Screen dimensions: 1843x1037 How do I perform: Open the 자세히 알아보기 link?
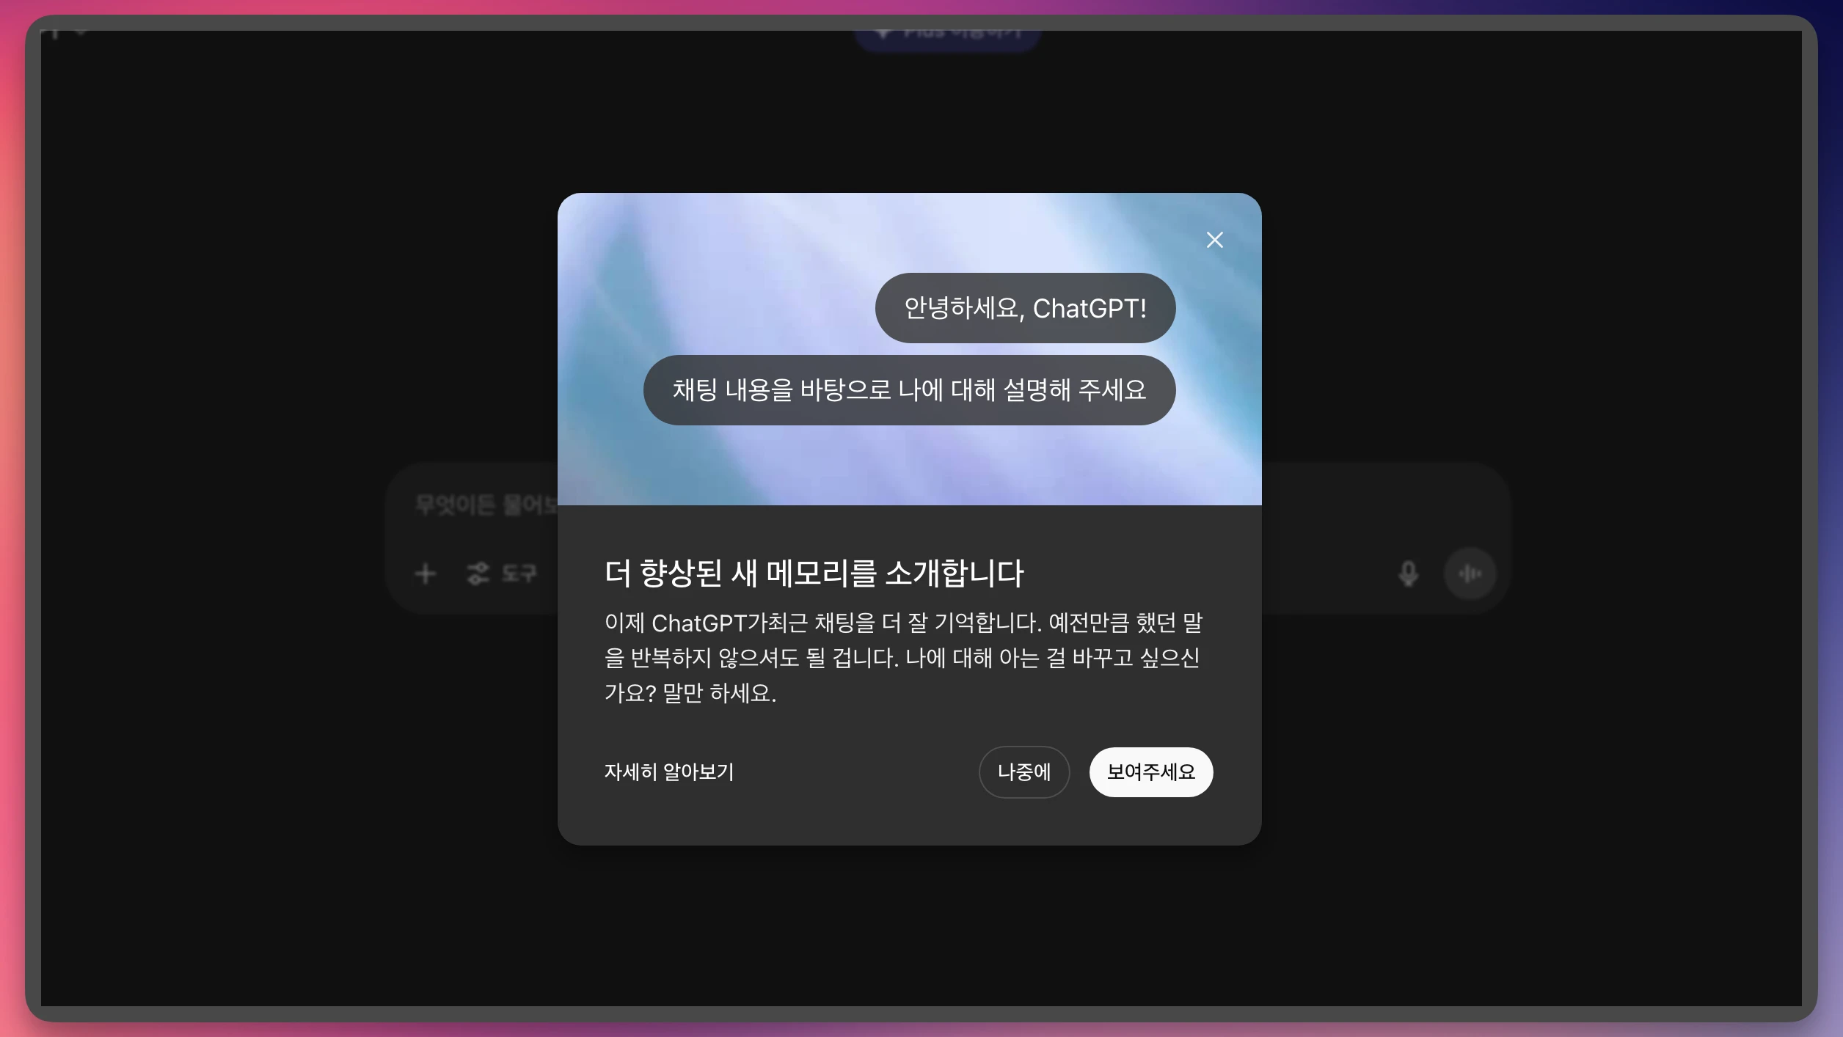668,772
